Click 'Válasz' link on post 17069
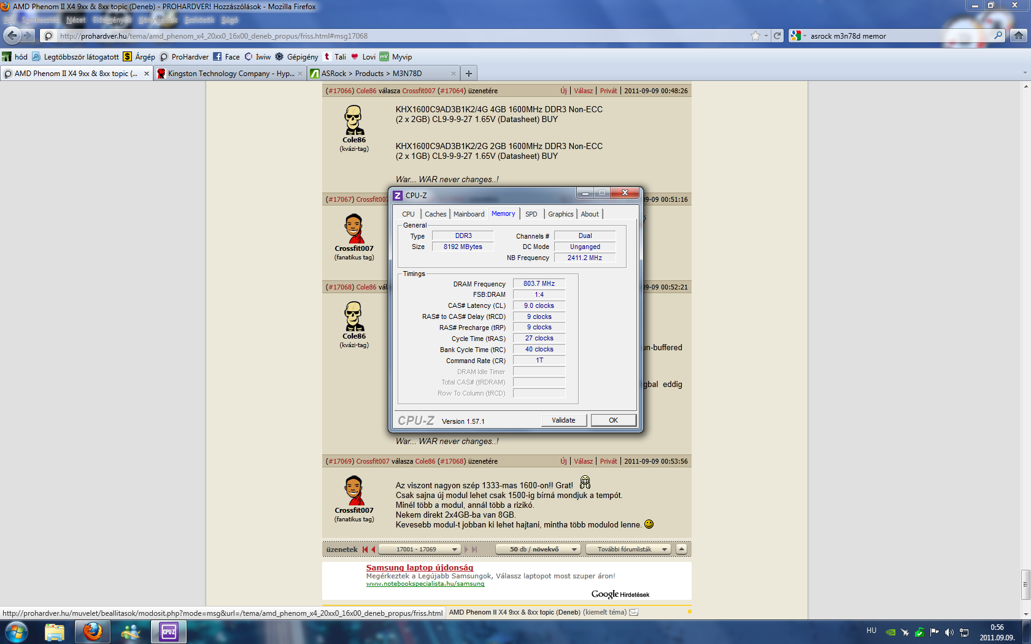This screenshot has height=644, width=1031. pos(583,461)
